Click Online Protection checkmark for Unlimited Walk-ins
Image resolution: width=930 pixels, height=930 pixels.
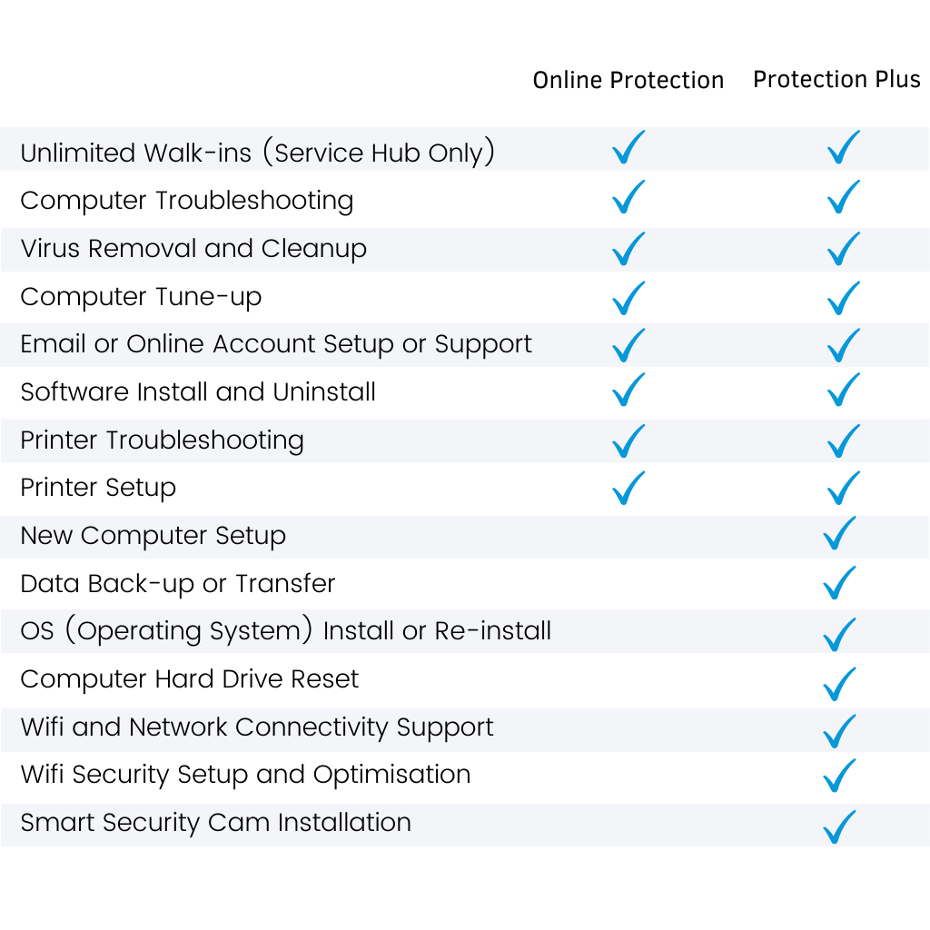point(628,147)
